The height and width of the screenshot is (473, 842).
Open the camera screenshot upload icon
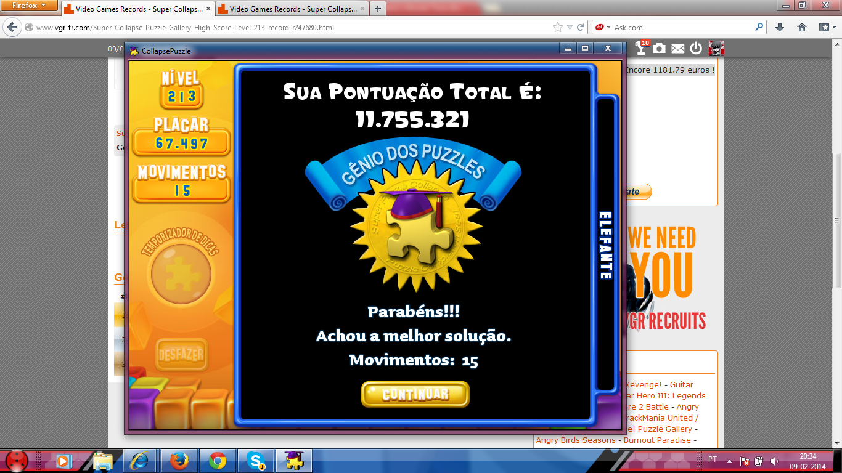[x=659, y=49]
